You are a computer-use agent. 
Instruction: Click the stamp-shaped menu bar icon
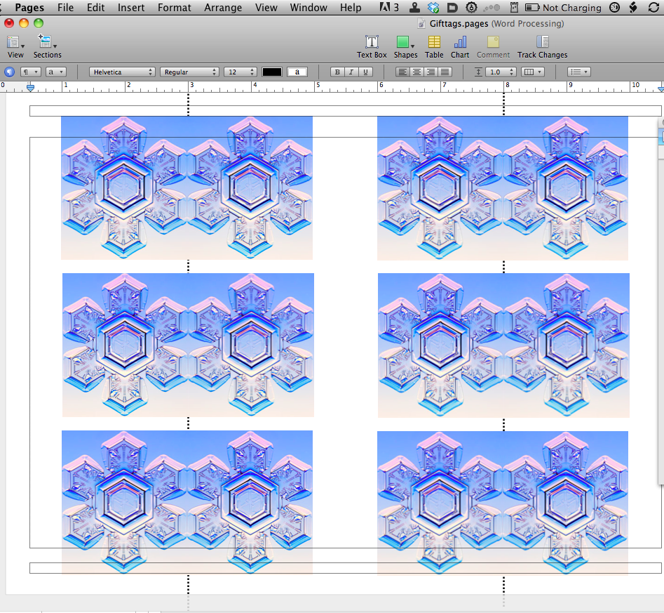pyautogui.click(x=414, y=8)
